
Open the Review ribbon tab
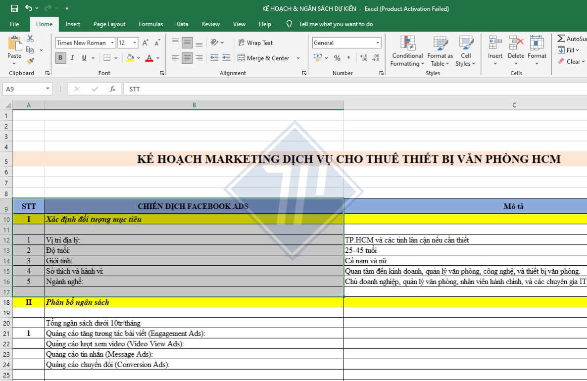(x=210, y=24)
